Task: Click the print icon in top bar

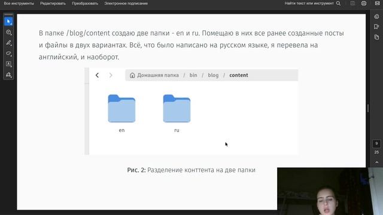Action: [x=364, y=4]
